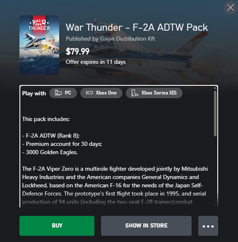Click the description scrollbar thumb
Screen dimensions: 238x242
point(215,114)
